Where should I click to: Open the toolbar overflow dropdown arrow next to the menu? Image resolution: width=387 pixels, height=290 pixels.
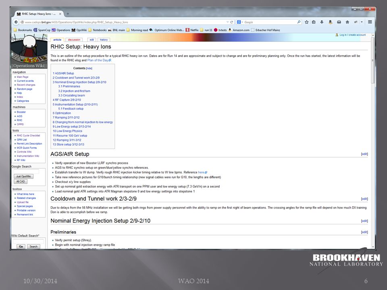tap(362, 22)
